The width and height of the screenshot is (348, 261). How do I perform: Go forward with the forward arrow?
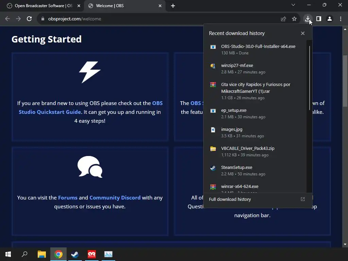tap(18, 19)
